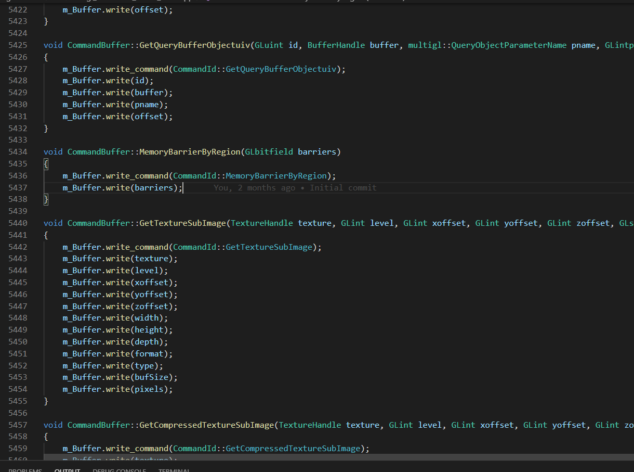Click the 'm_Buffer.write(yoffset);' statement
The image size is (634, 472).
pos(120,295)
